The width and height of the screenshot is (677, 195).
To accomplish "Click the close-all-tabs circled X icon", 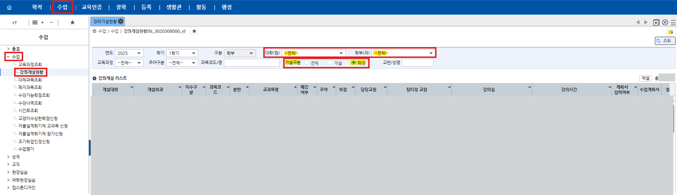I will coord(665,22).
